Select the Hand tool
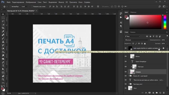 3,76
